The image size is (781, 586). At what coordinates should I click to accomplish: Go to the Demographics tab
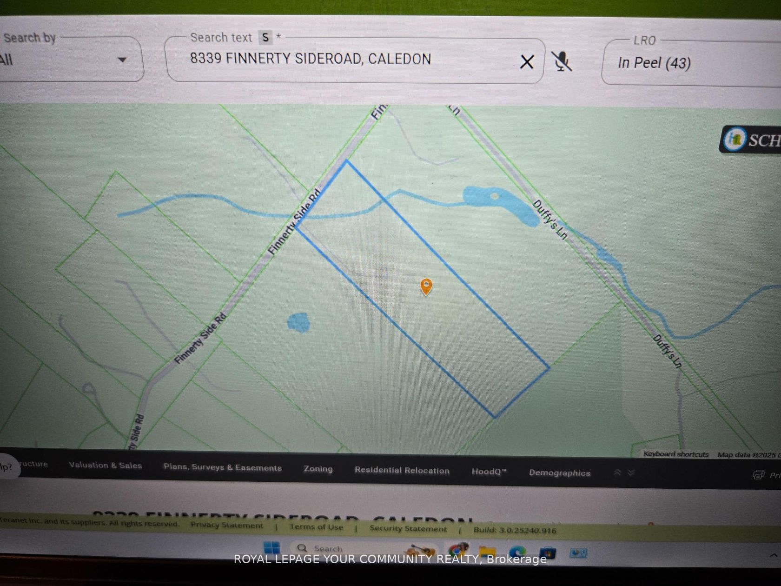559,473
